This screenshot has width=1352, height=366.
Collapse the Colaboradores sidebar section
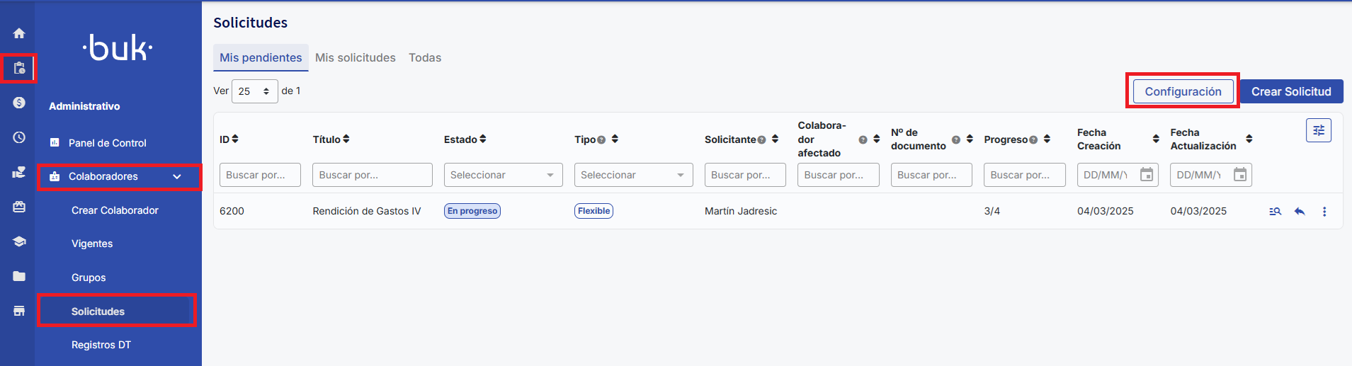click(177, 177)
